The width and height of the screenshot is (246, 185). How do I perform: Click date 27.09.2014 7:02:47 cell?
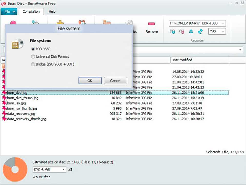[187, 108]
